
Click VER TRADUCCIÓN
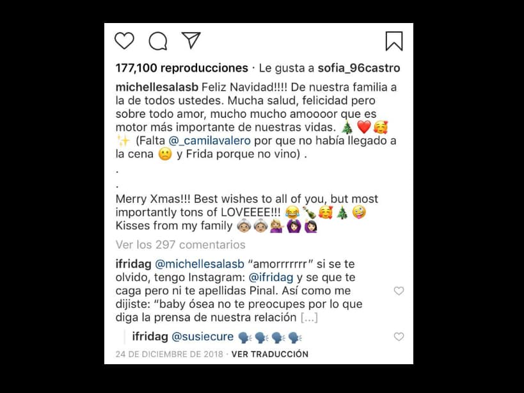(270, 354)
